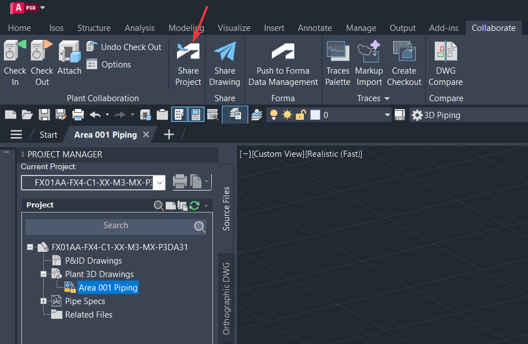Image resolution: width=528 pixels, height=344 pixels.
Task: Open the Output ribbon tab
Action: pyautogui.click(x=402, y=28)
